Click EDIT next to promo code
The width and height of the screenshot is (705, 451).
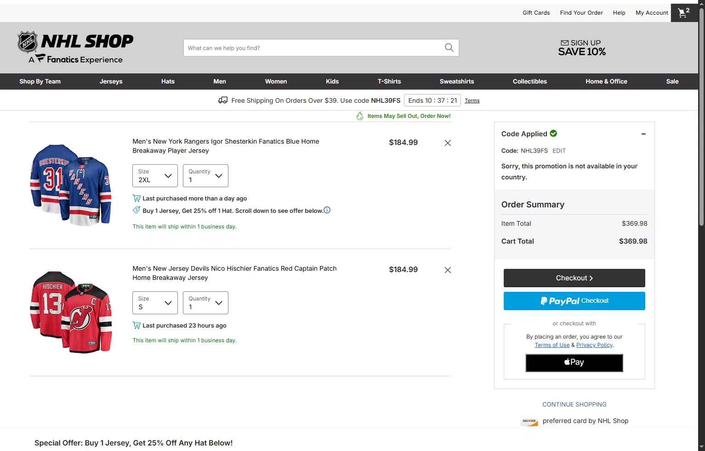point(559,150)
